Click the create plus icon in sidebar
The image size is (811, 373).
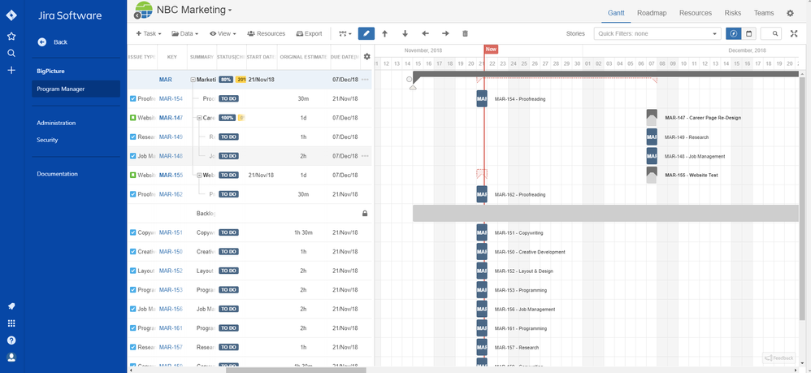pos(11,70)
